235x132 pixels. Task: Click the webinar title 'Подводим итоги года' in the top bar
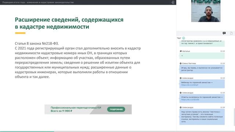38,3
